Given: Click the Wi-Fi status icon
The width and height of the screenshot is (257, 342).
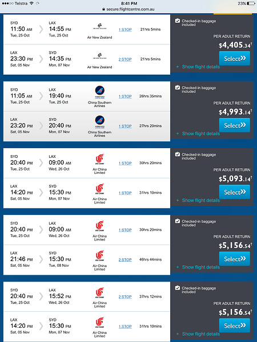Looking at the screenshot, I should click(31, 3).
